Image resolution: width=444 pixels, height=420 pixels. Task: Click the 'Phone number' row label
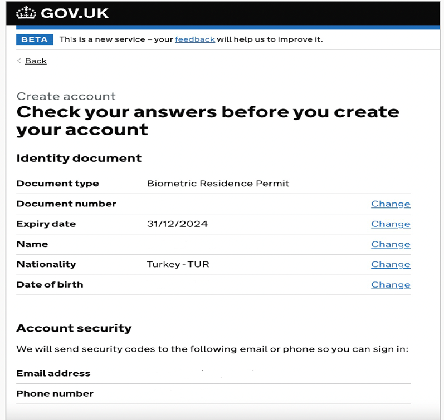pos(55,394)
